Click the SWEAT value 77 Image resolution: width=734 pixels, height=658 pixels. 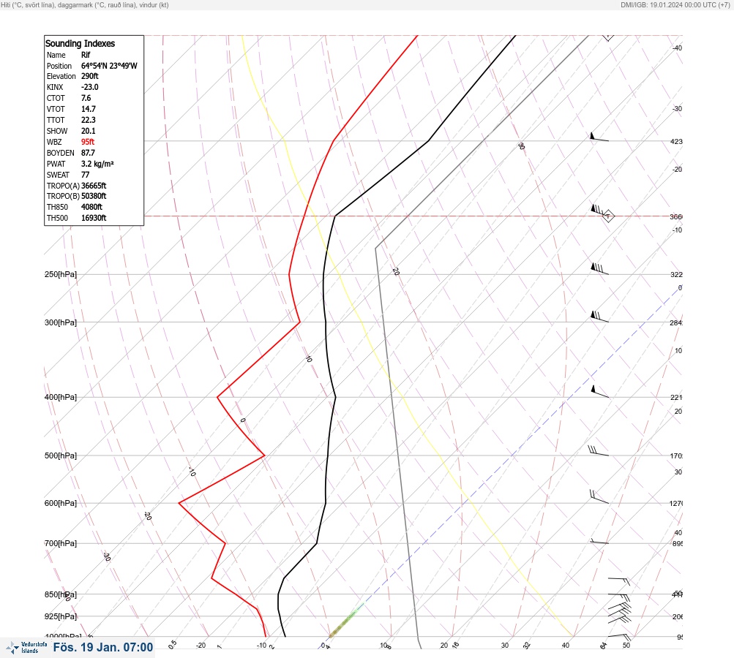(x=85, y=175)
